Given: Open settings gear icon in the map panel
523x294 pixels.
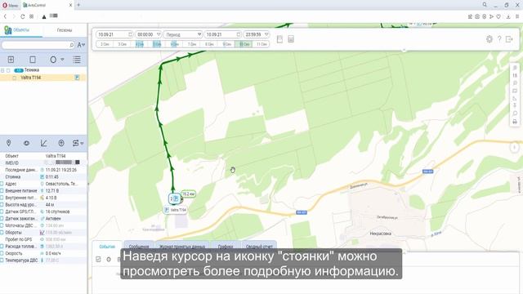Looking at the screenshot, I should (489, 39).
